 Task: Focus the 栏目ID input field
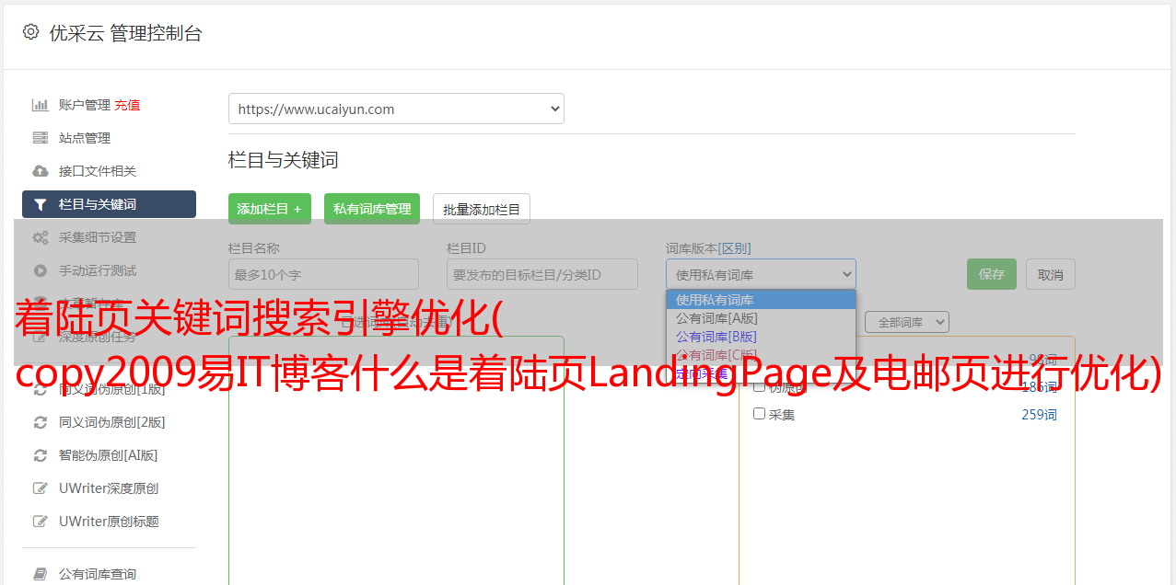coord(542,274)
